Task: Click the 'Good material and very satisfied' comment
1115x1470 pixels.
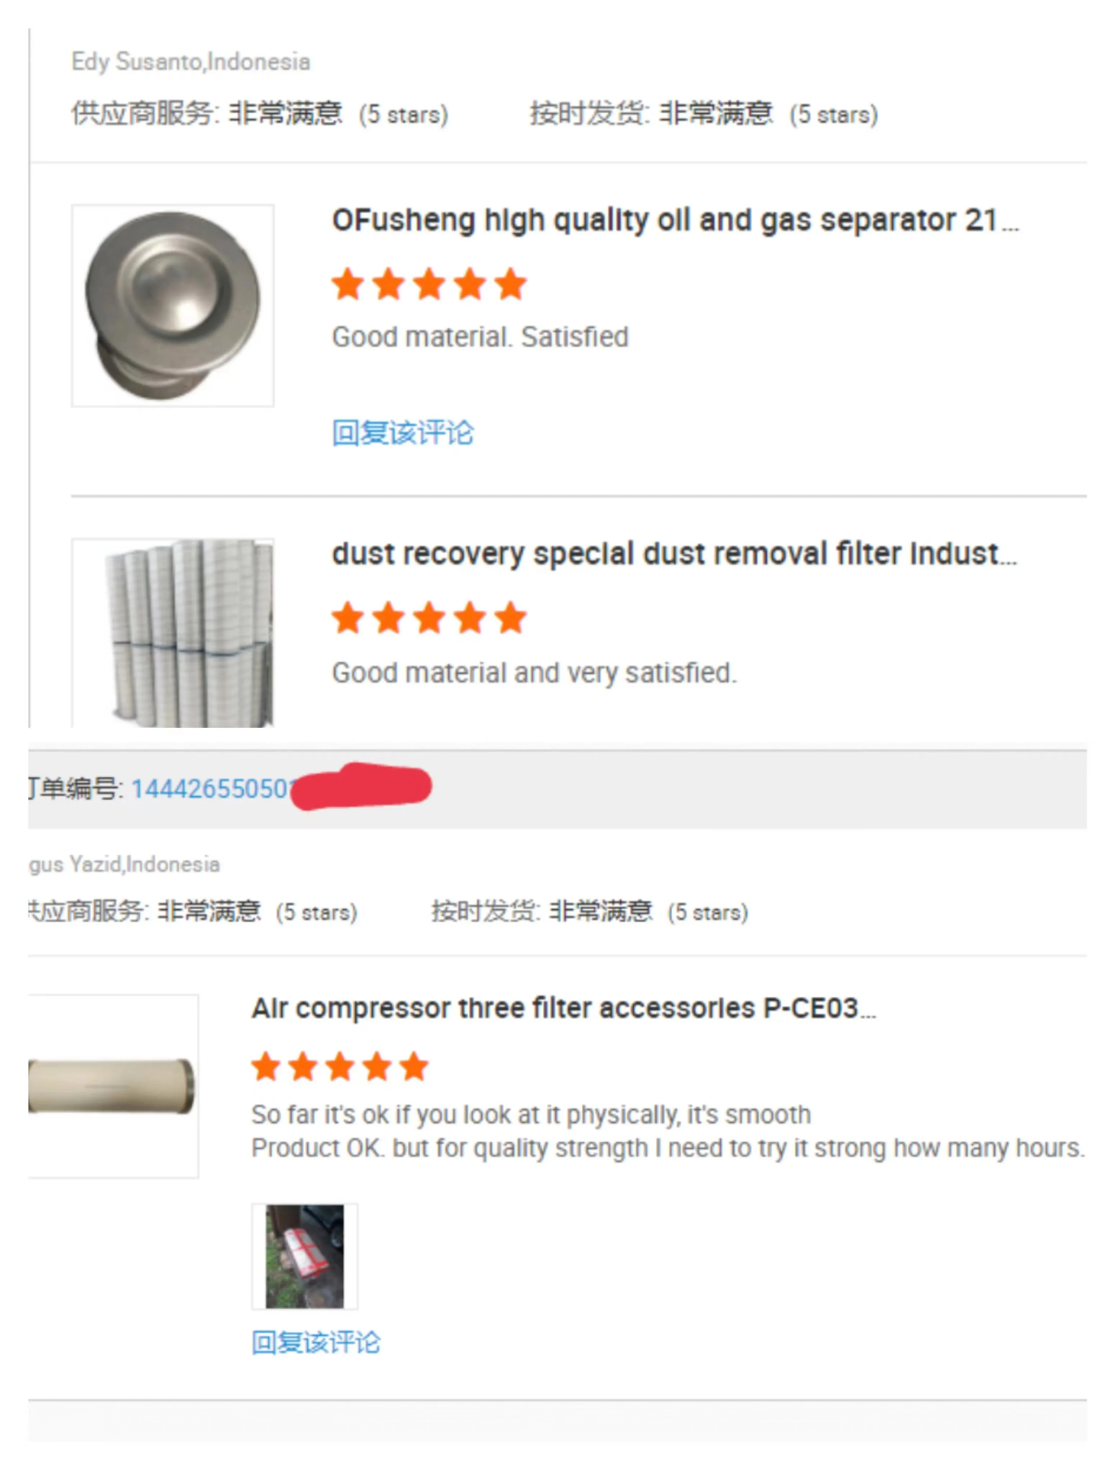Action: click(x=535, y=673)
